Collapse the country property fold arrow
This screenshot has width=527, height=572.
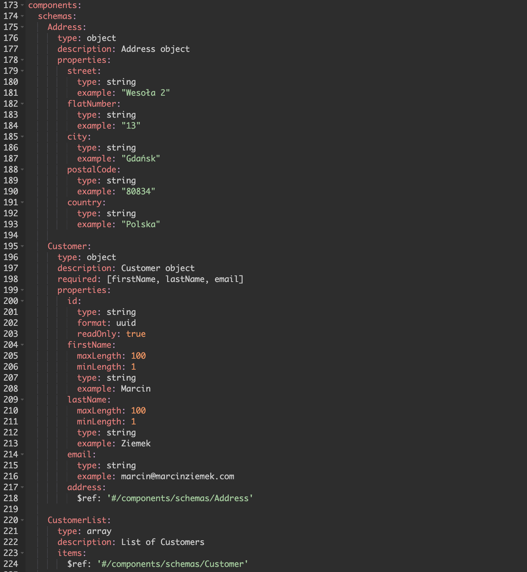click(22, 203)
